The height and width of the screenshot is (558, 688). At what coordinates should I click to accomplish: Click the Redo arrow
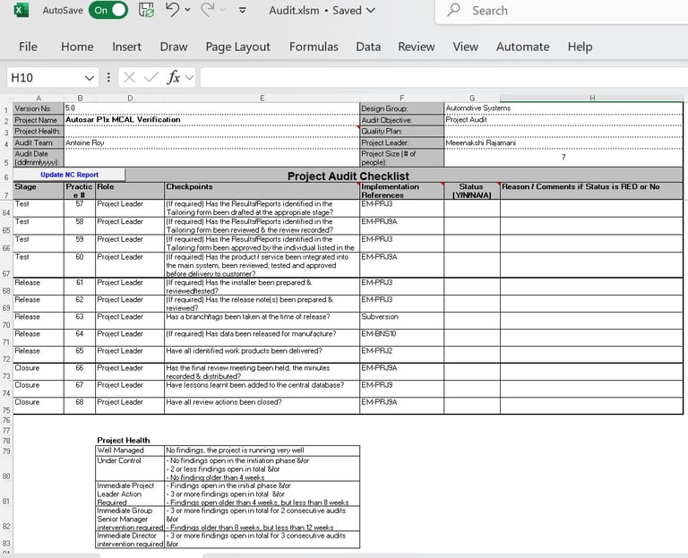click(x=207, y=9)
